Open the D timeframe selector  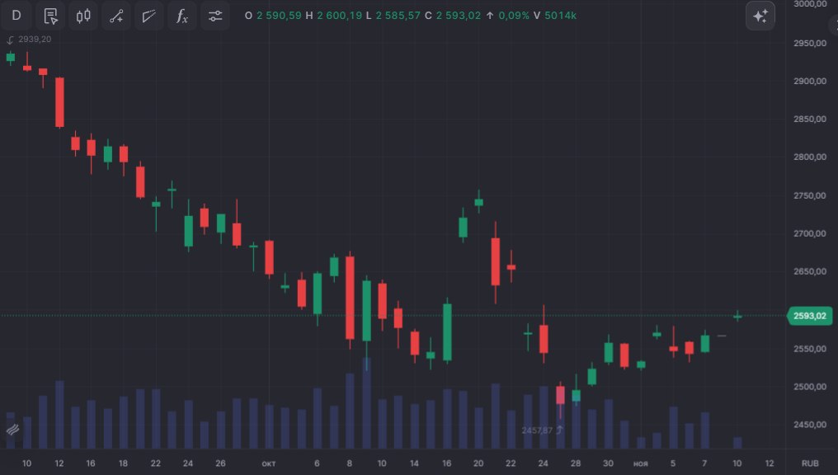[16, 16]
